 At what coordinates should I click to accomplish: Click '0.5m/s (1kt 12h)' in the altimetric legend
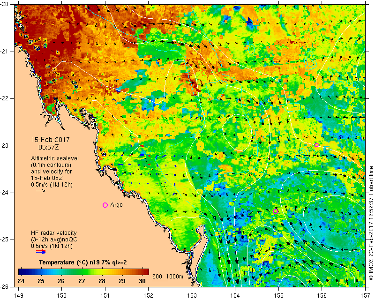(52, 185)
